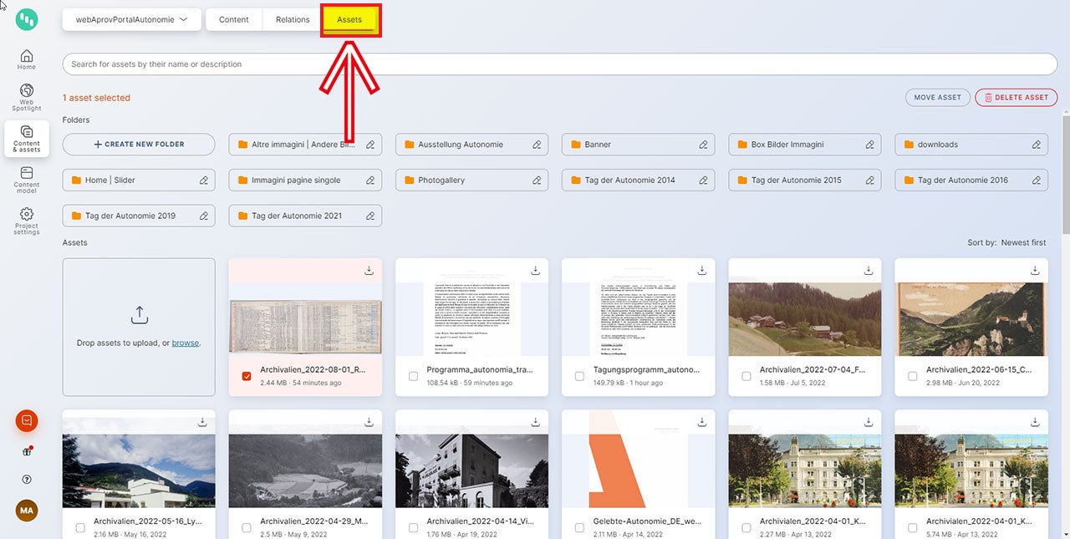This screenshot has width=1070, height=539.
Task: Open Content model in the sidebar
Action: [27, 177]
